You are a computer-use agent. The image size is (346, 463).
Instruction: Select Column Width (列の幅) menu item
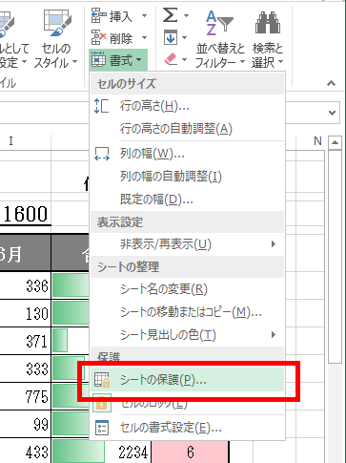coord(188,154)
